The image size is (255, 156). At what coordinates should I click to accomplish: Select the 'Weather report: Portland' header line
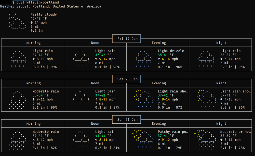point(51,6)
